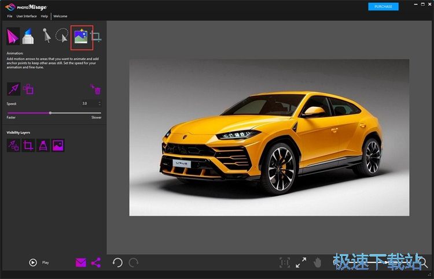The height and width of the screenshot is (279, 434).
Task: Pick the arrow selection pointer tool
Action: (x=46, y=36)
